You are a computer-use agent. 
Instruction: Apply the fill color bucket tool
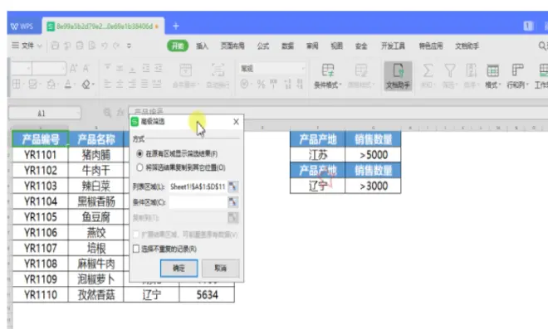[51, 84]
